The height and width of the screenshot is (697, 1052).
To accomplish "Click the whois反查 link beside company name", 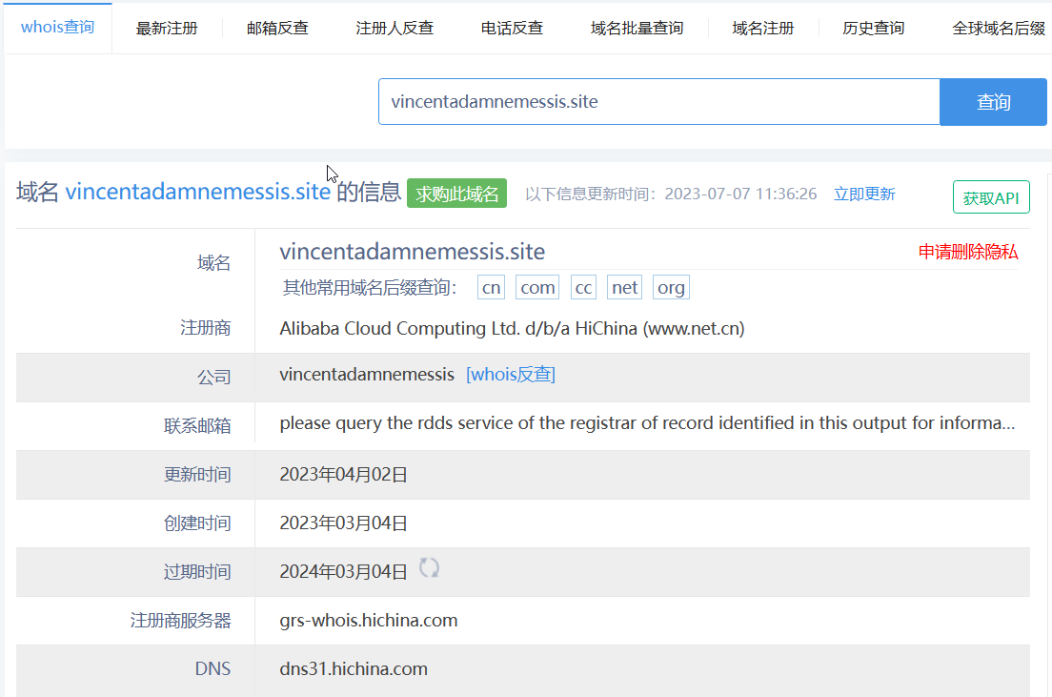I will point(510,375).
